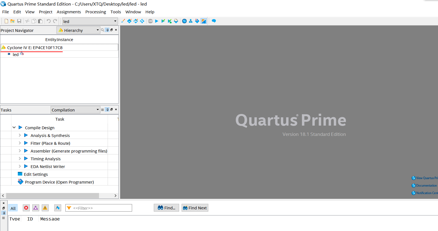Open the Help menu
This screenshot has height=231, width=438.
coord(150,12)
